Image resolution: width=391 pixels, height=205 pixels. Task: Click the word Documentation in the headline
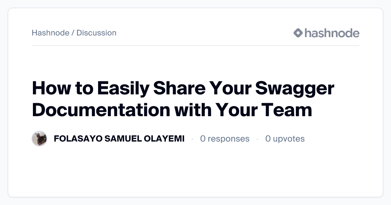(x=101, y=110)
